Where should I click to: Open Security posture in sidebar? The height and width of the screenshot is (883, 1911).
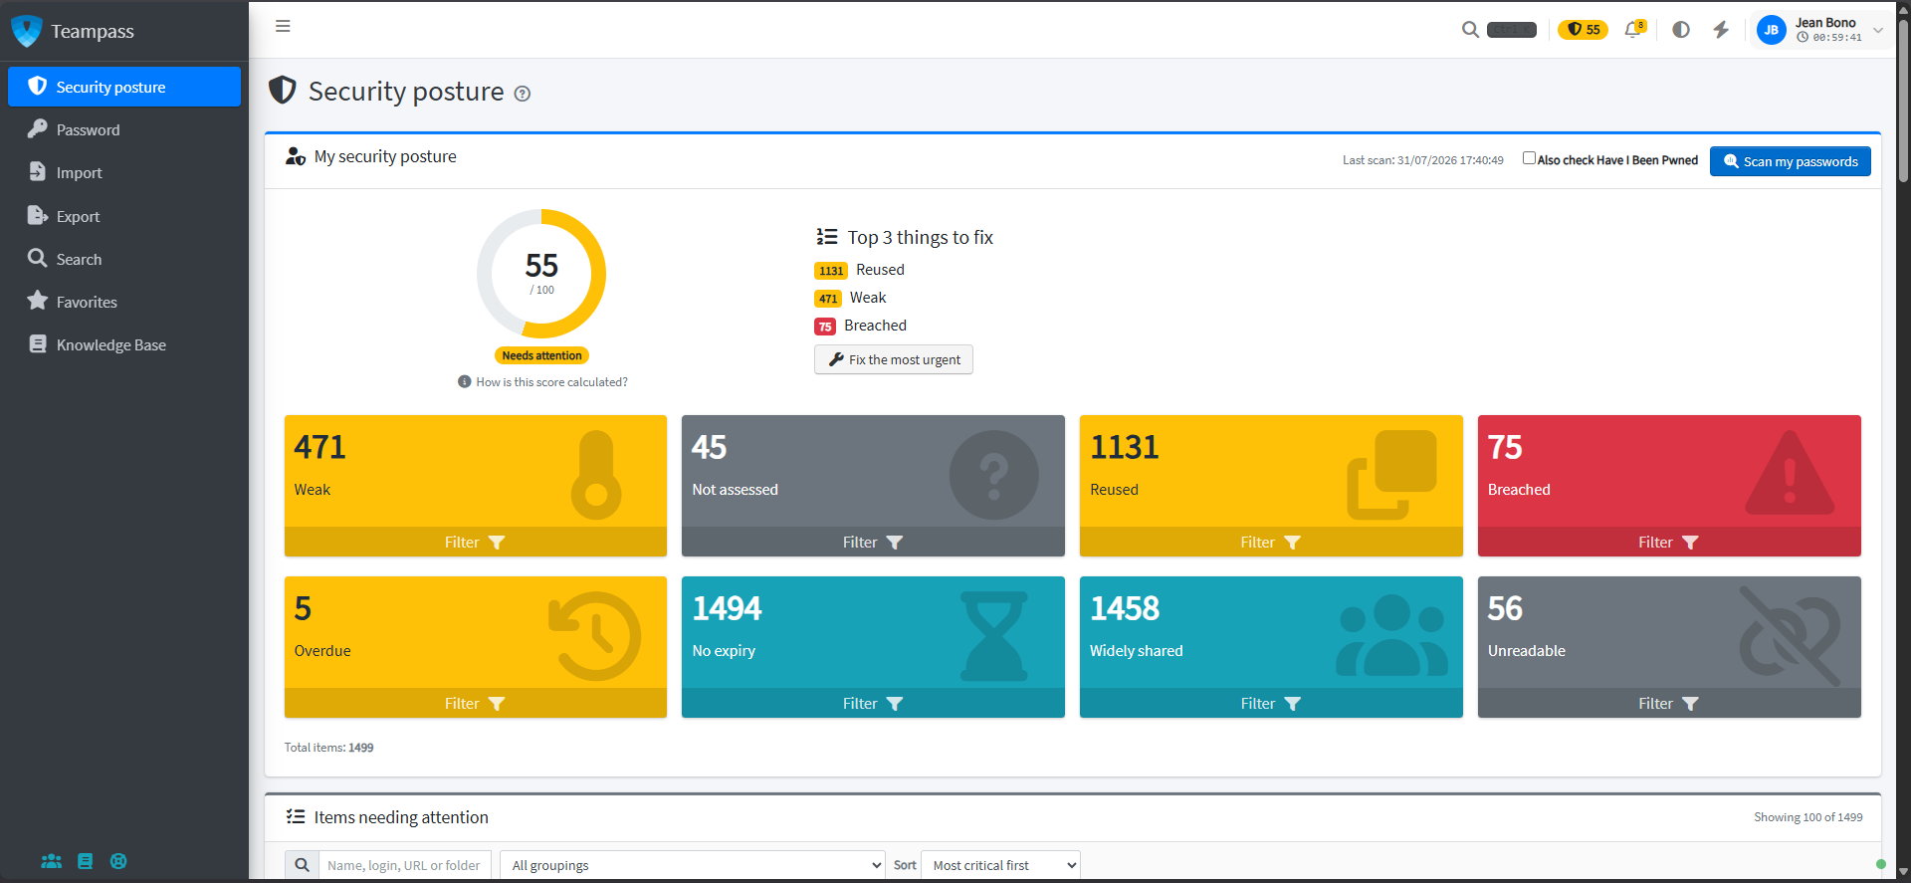click(x=124, y=87)
